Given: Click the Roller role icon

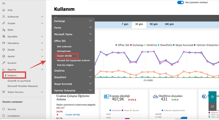Looking at the screenshot, I should point(3,30).
